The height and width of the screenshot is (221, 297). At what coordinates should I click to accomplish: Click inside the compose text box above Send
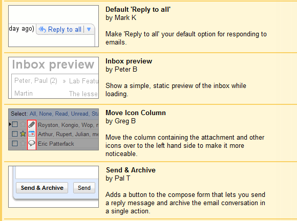57,172
